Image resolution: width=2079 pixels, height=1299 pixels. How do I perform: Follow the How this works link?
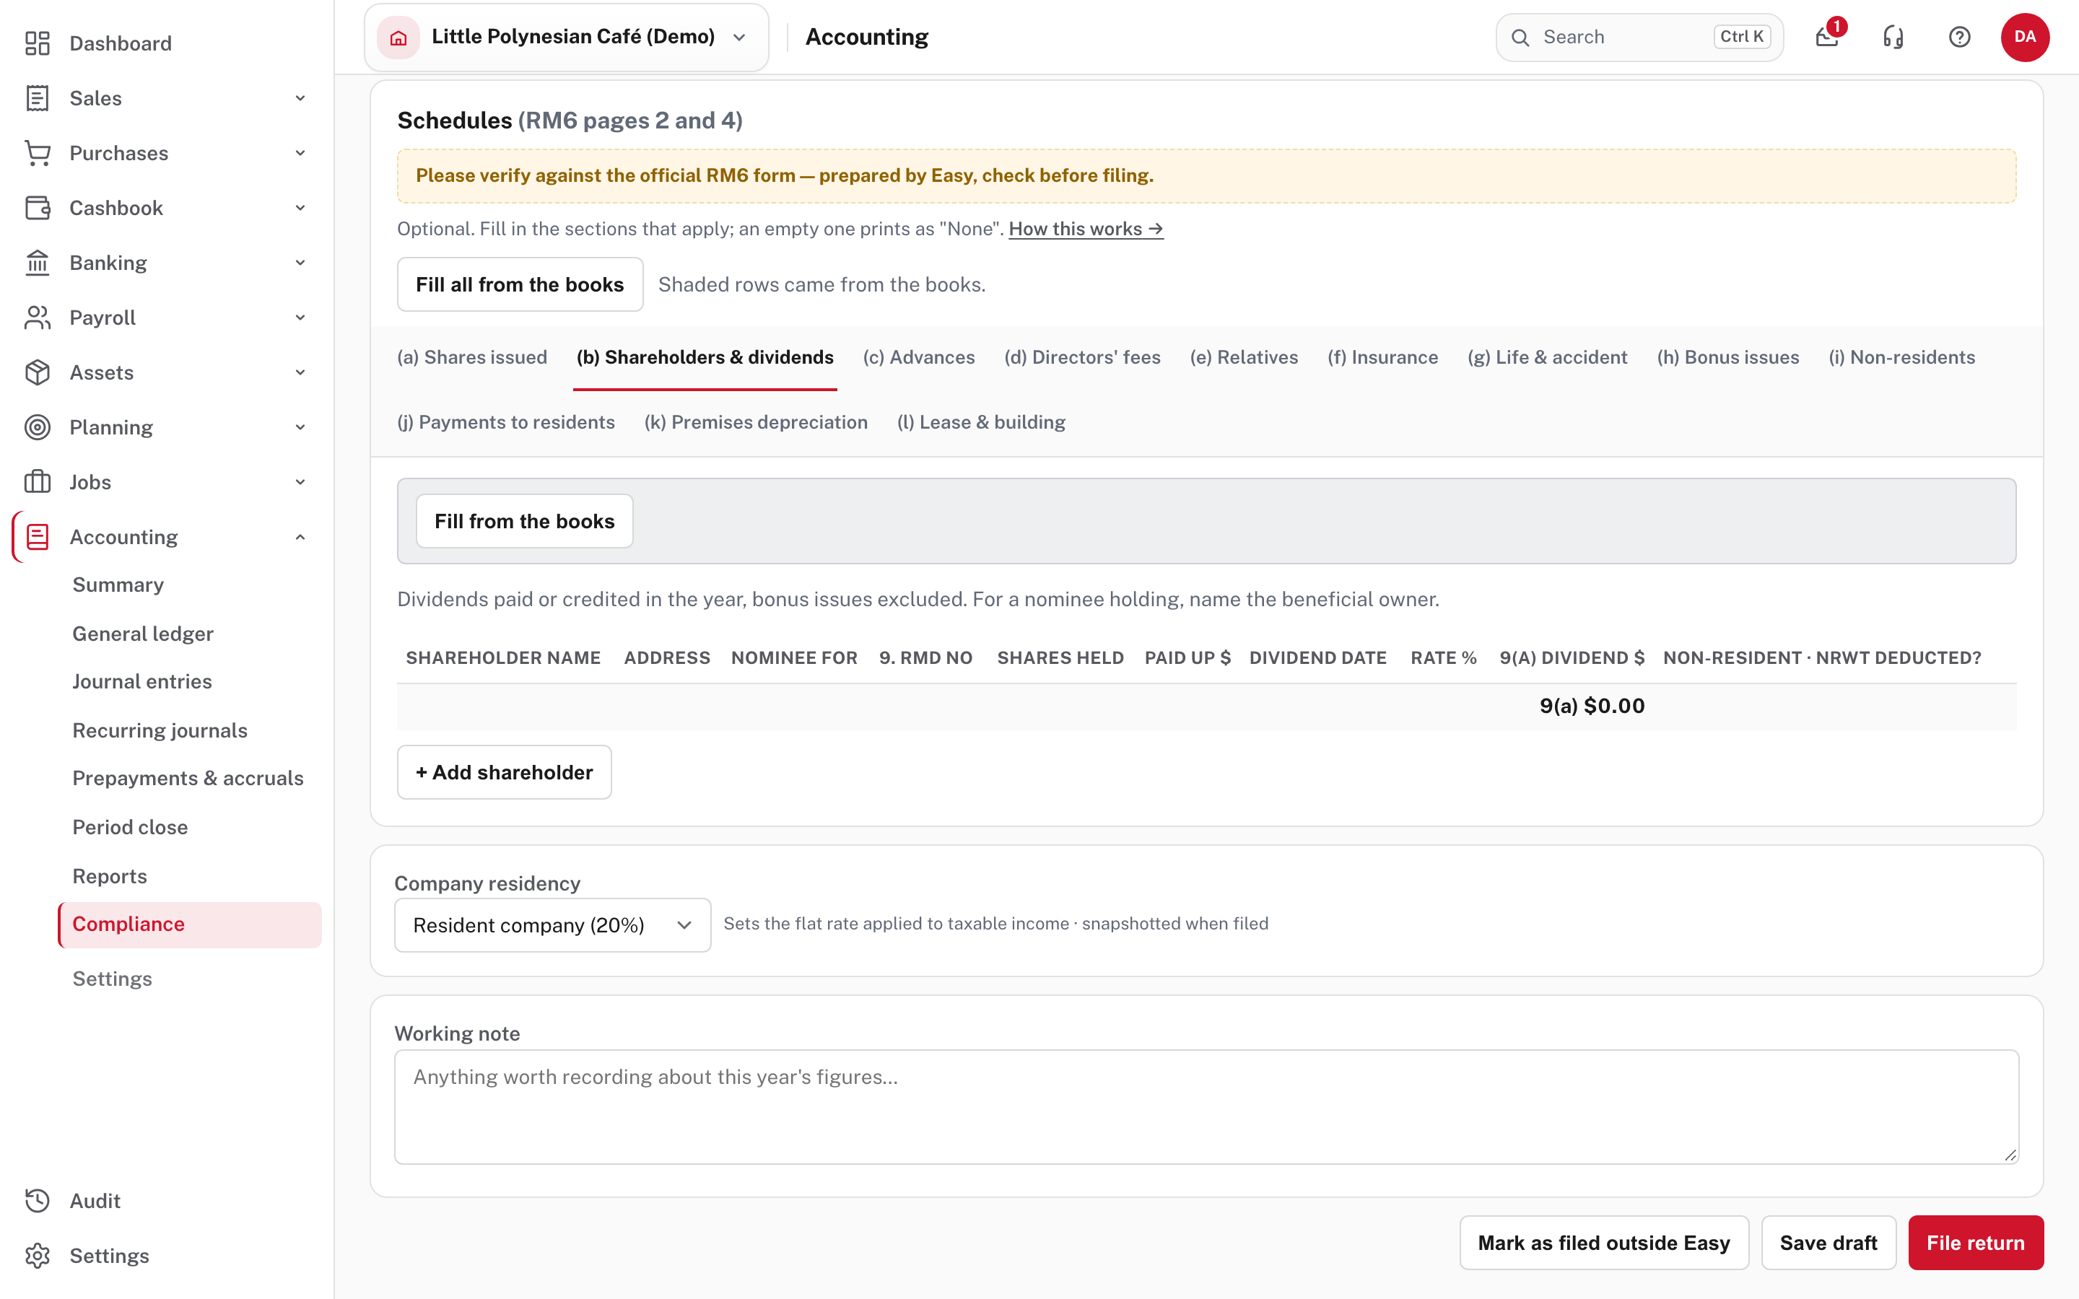[x=1086, y=229]
